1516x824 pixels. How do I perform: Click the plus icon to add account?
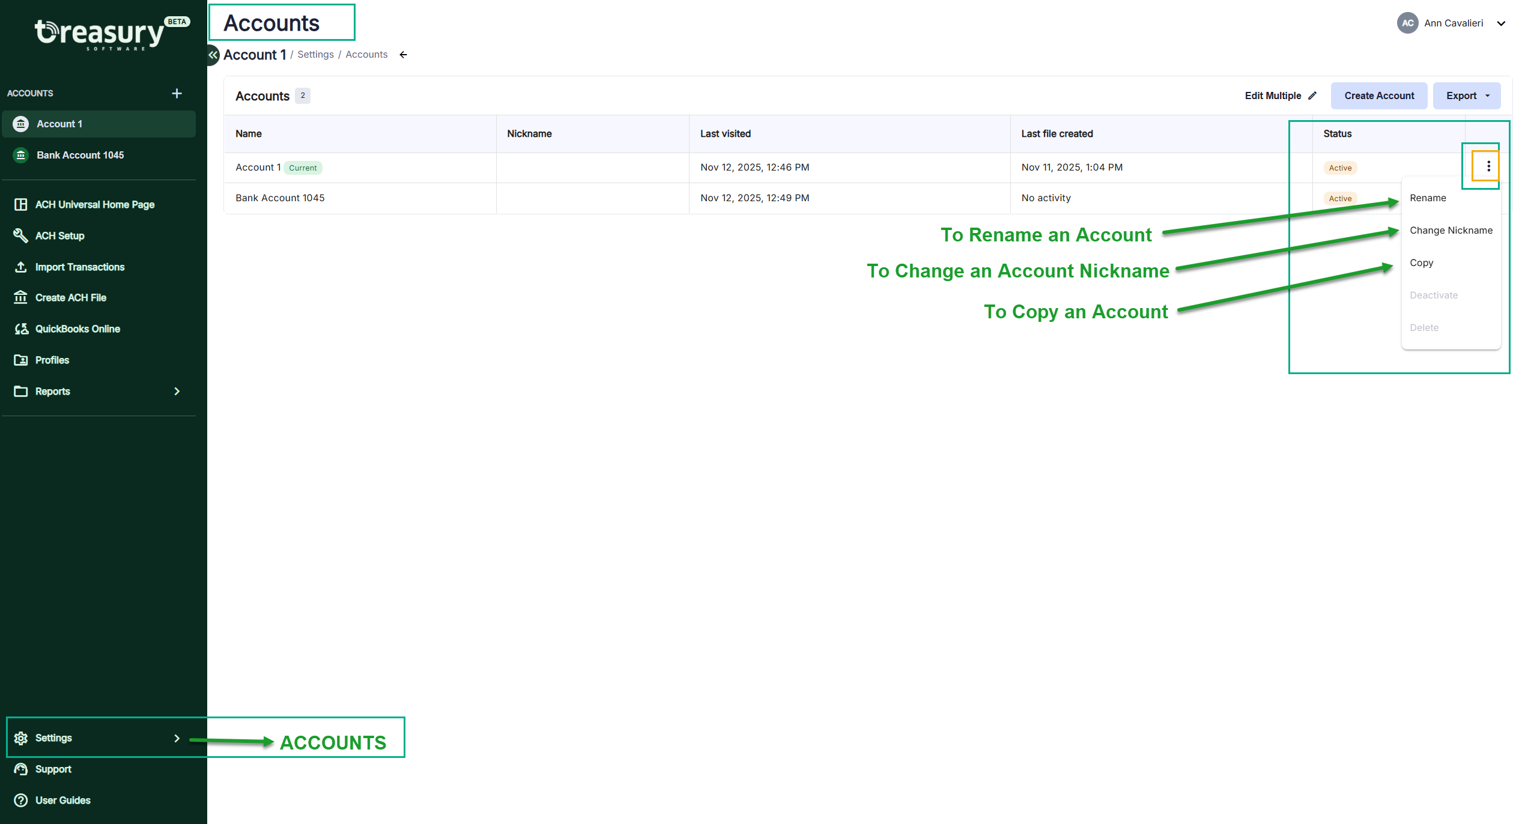click(177, 93)
